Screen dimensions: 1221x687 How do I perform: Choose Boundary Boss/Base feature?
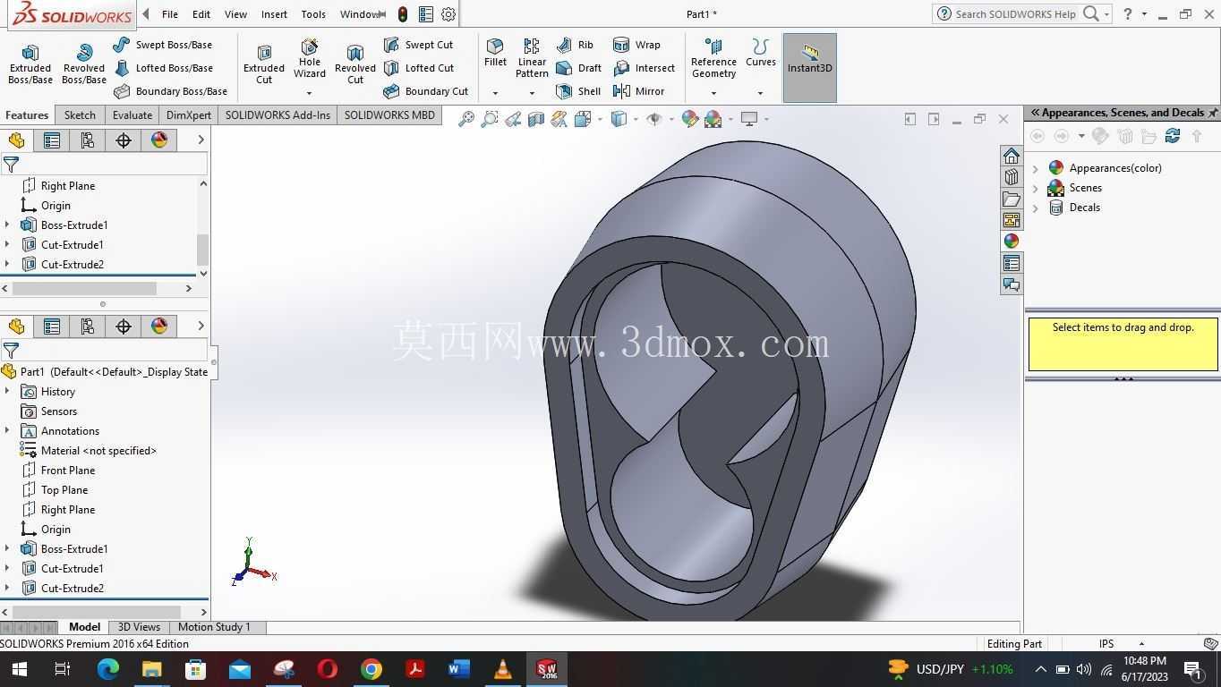[170, 91]
